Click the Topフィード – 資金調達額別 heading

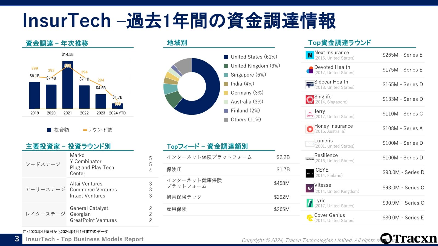(207, 147)
